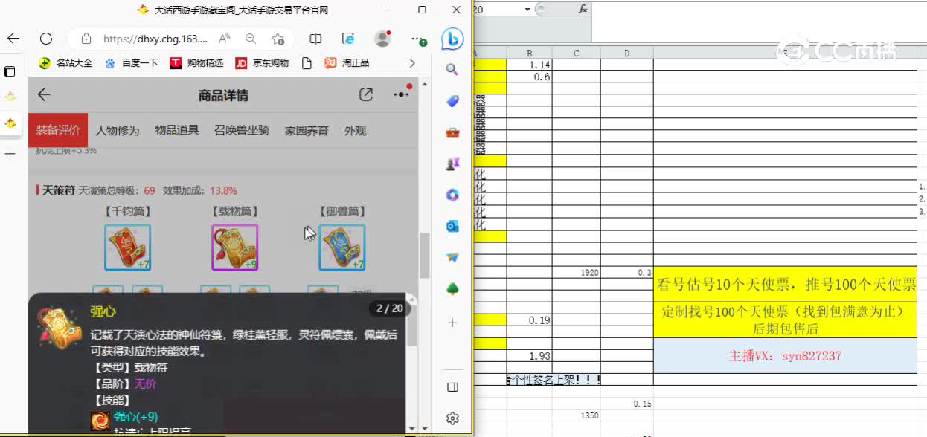Activate the read aloud icon

[x=224, y=39]
